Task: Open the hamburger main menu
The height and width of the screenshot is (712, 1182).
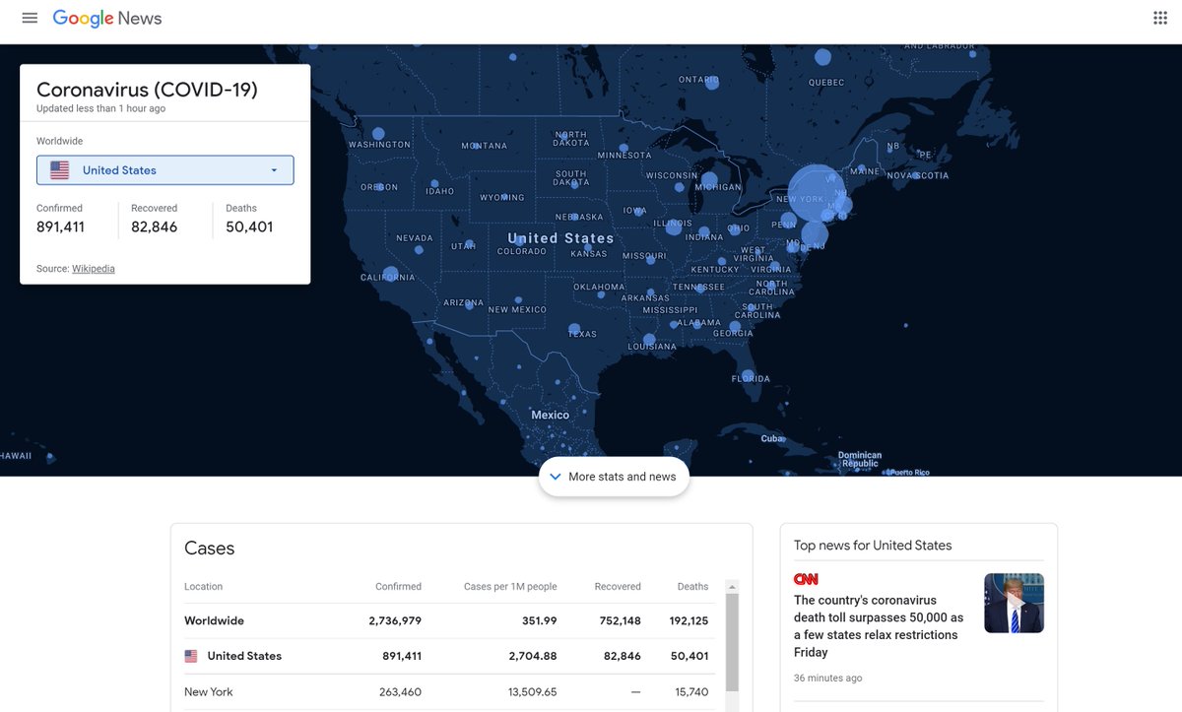Action: [30, 18]
